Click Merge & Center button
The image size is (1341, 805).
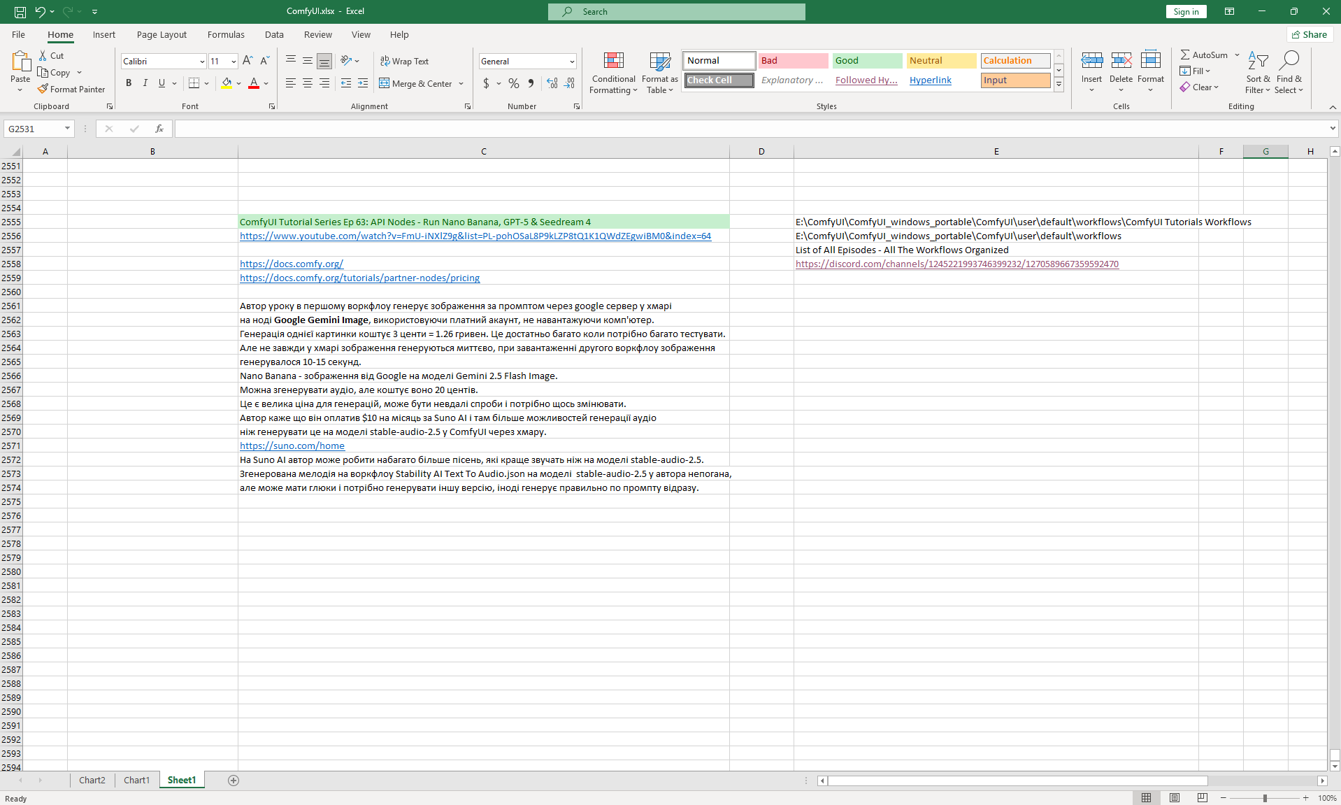coord(416,83)
